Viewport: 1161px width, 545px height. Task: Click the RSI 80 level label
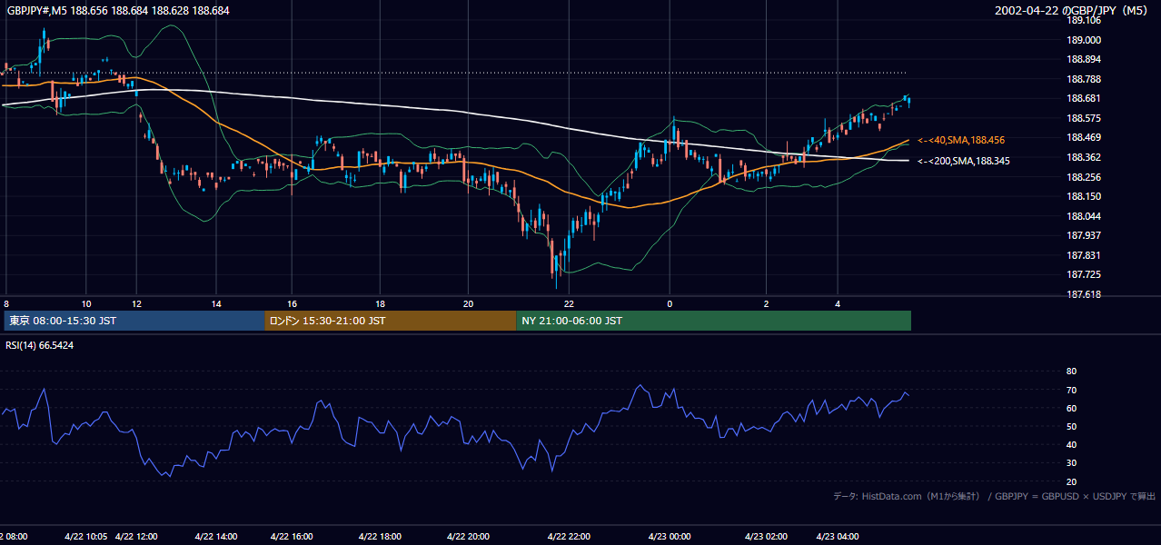(1071, 372)
